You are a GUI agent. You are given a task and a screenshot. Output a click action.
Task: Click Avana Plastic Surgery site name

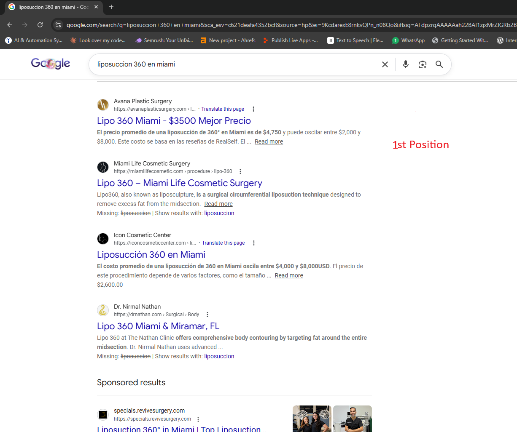tap(143, 101)
